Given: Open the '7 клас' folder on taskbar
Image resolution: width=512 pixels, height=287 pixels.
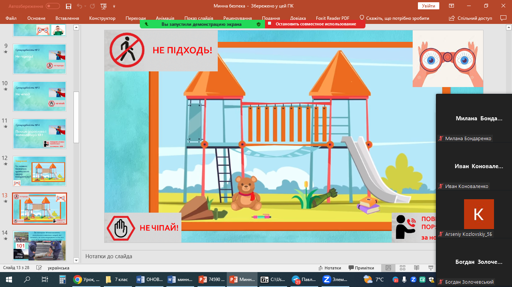Looking at the screenshot, I should 117,279.
